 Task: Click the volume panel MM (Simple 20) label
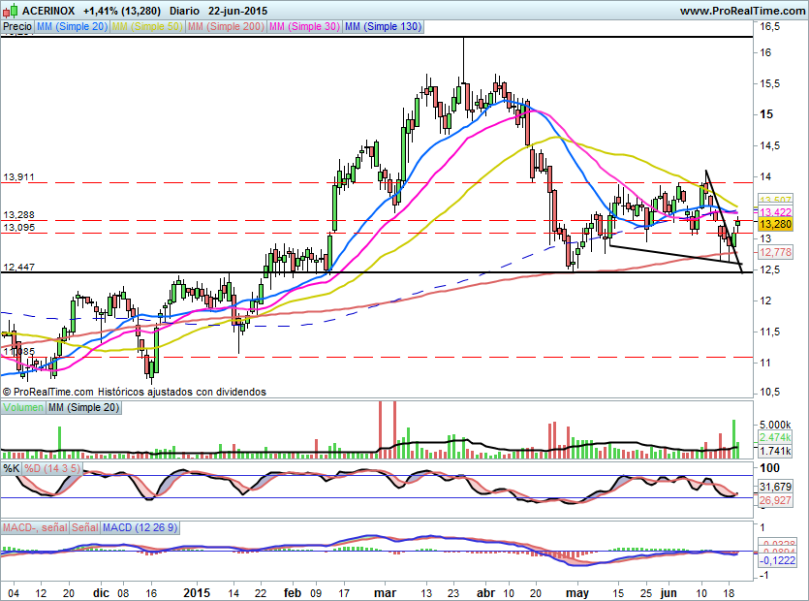84,407
